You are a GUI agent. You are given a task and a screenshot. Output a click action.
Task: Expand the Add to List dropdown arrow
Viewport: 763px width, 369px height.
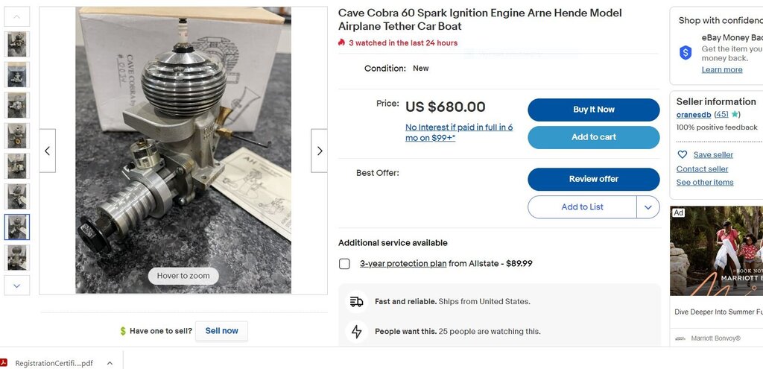[648, 207]
